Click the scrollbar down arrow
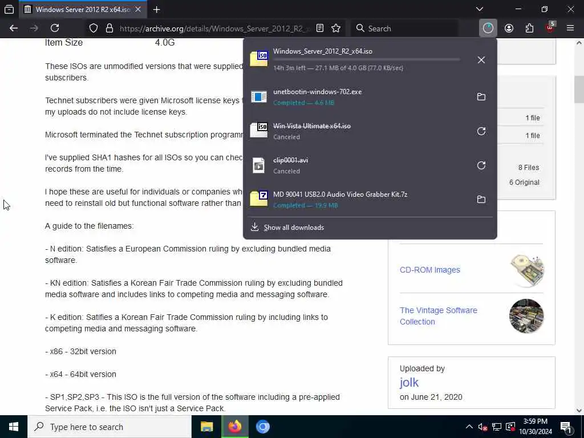Image resolution: width=584 pixels, height=438 pixels. (579, 411)
